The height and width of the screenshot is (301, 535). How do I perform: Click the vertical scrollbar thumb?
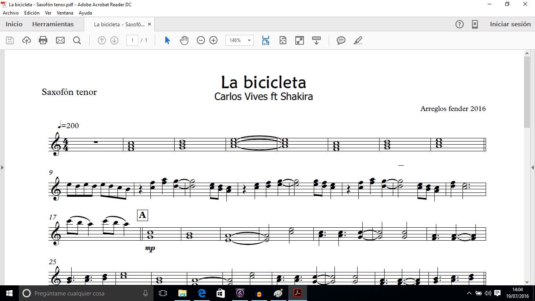point(527,92)
